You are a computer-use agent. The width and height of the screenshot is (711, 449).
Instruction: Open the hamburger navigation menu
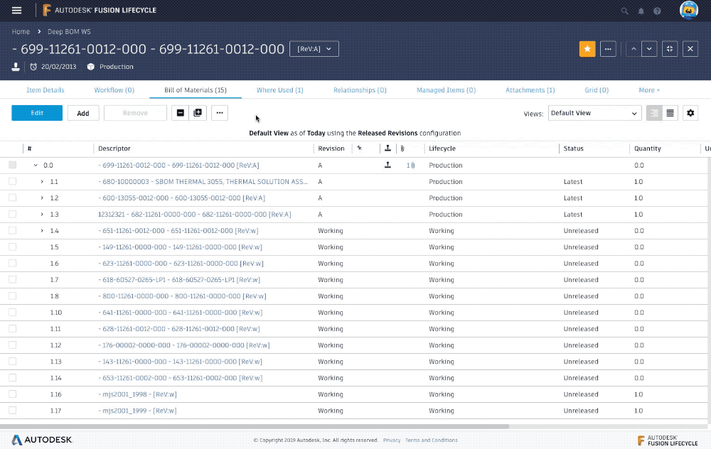coord(17,10)
